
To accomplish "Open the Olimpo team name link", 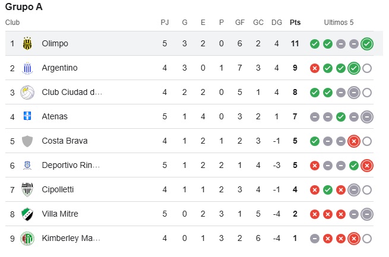I will [x=55, y=43].
